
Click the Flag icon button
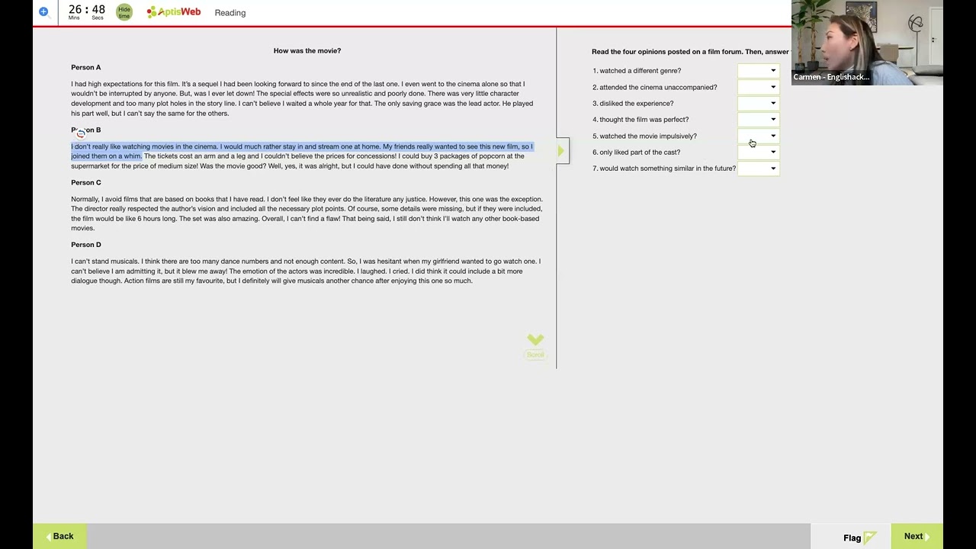(x=860, y=537)
